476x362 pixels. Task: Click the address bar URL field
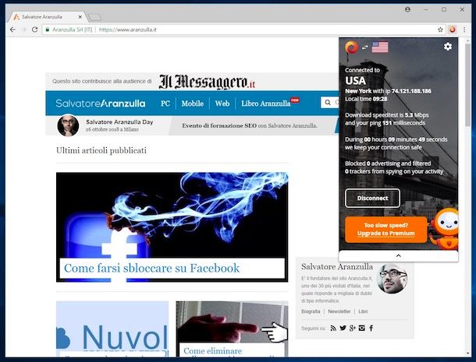click(243, 30)
